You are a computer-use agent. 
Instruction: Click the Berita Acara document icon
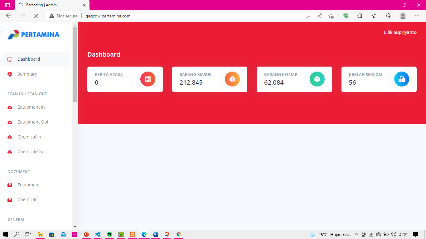click(148, 79)
